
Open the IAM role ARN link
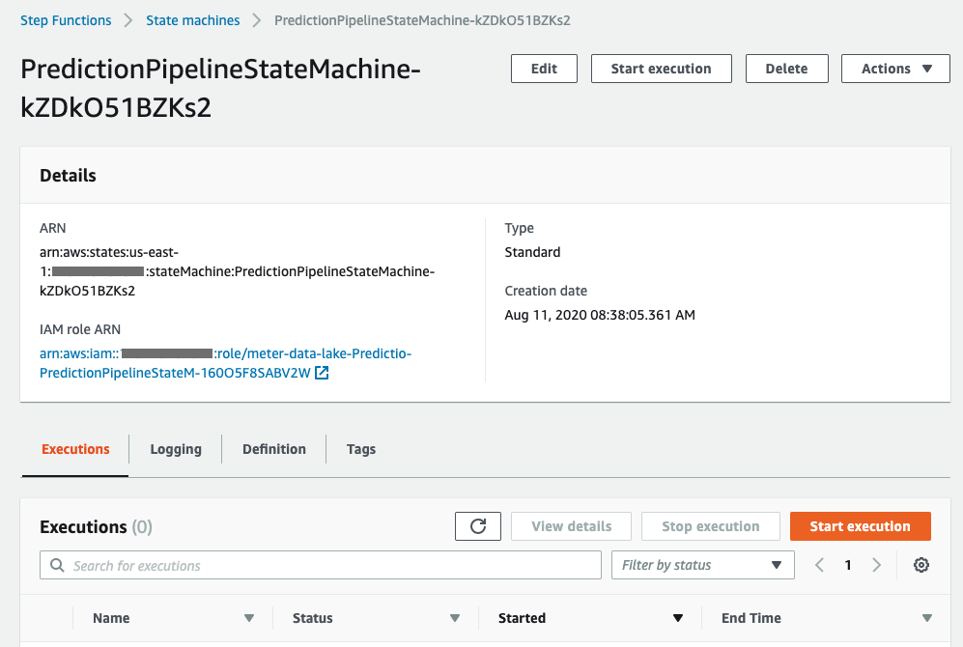coord(225,363)
